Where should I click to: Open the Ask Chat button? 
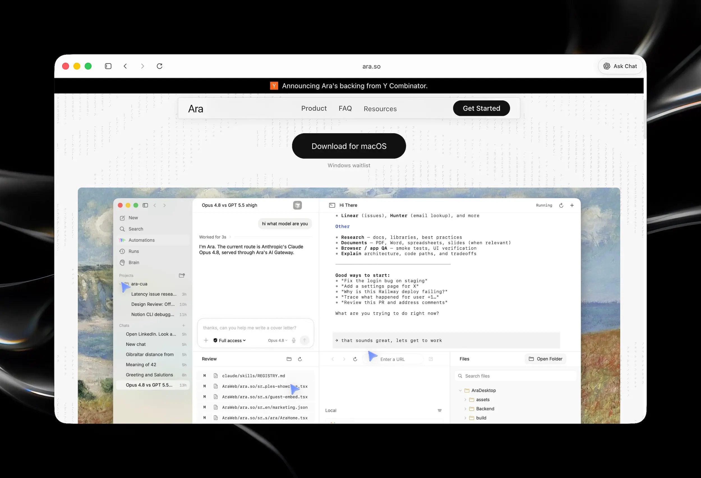tap(620, 66)
